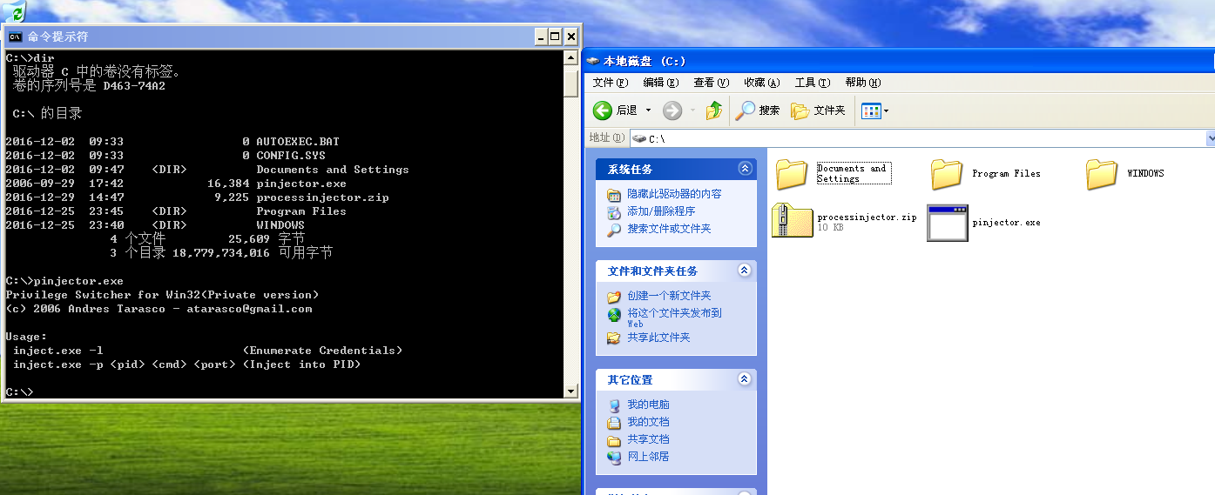Open the 编辑(E) menu
Screen dimensions: 1215x495
tap(661, 83)
